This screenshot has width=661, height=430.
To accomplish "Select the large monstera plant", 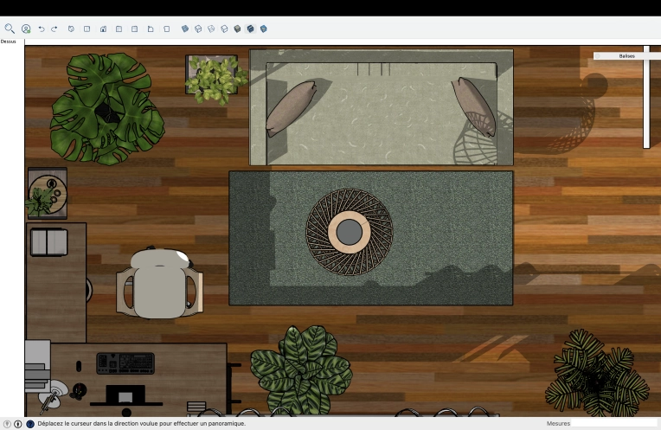I will pyautogui.click(x=106, y=109).
